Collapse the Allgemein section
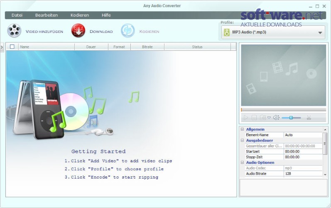331x208 pixels. 243,129
